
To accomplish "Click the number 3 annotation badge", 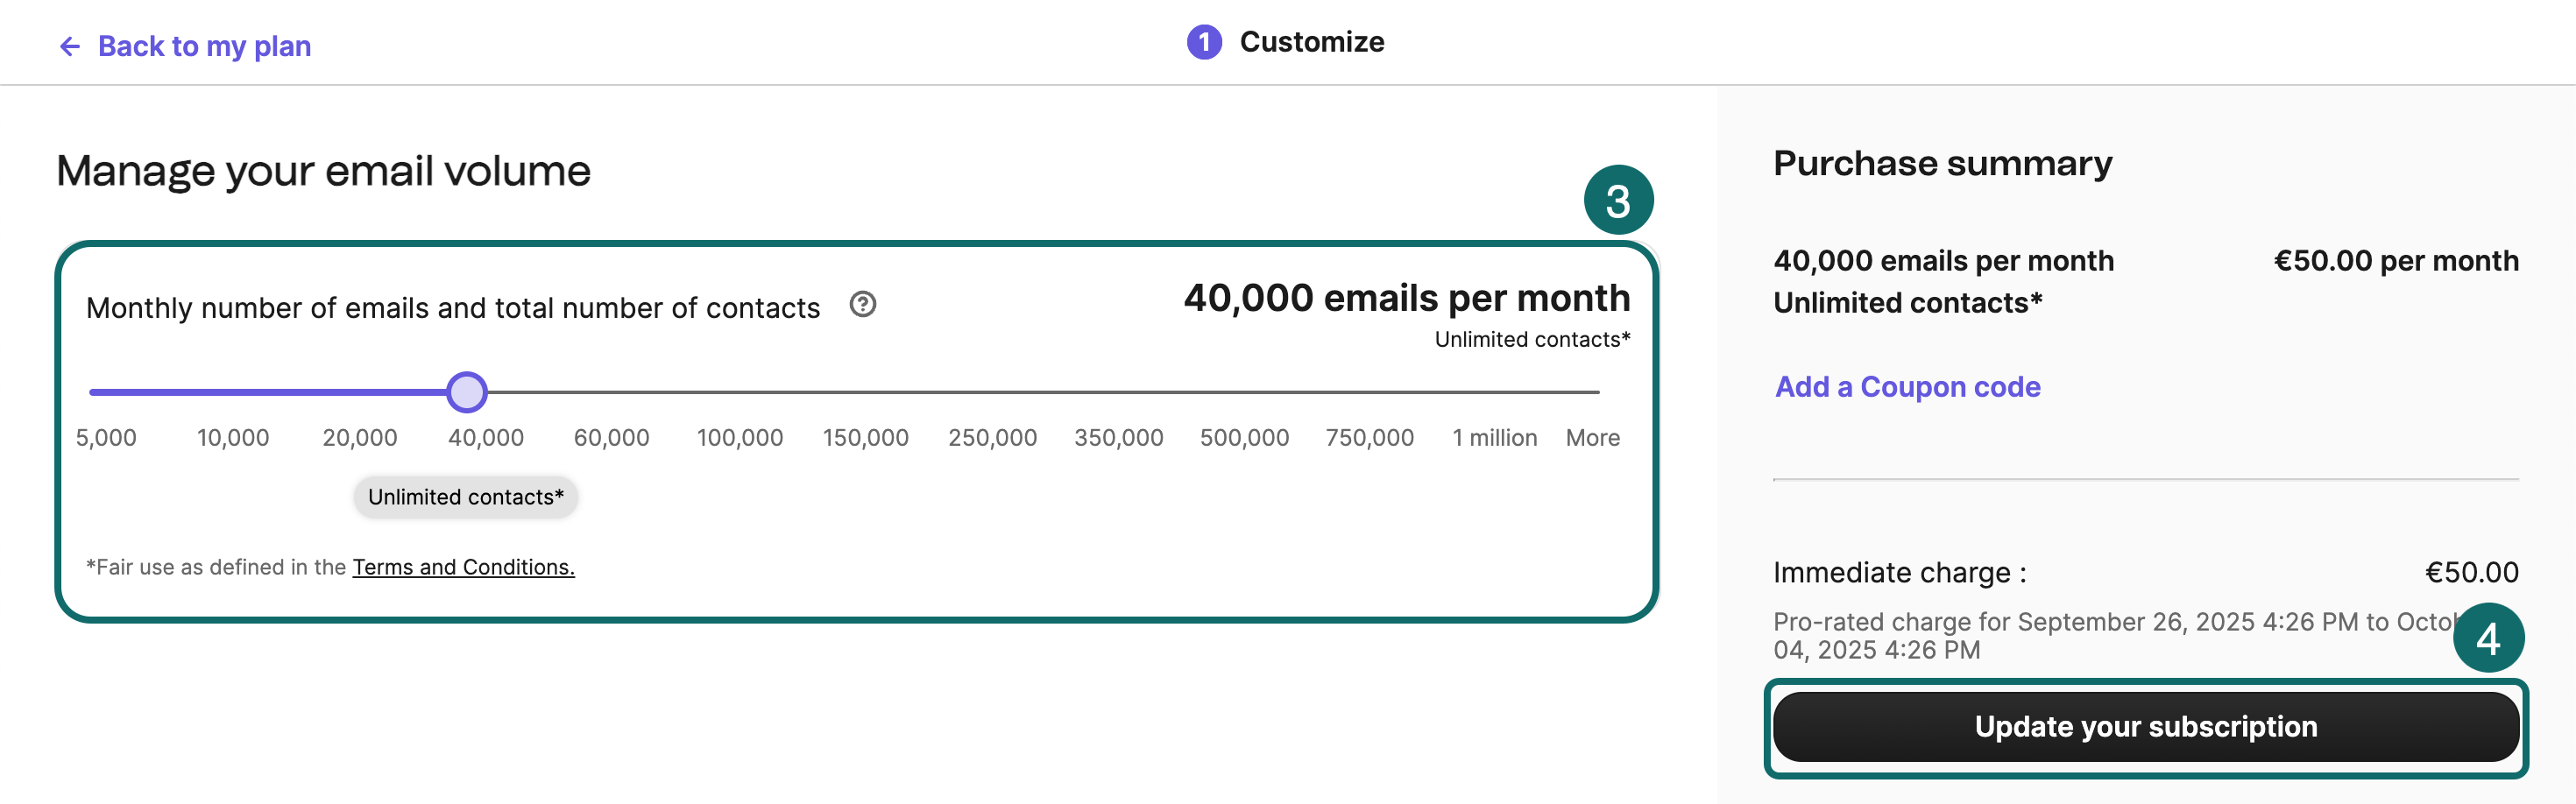I will point(1617,201).
